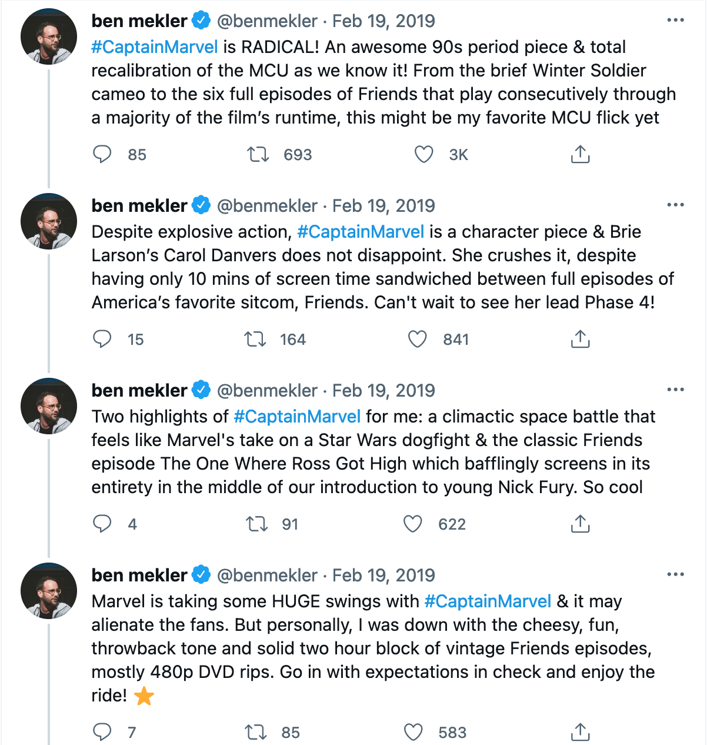Viewport: 707px width, 745px height.
Task: Share the last tweet about 480p DVD rips
Action: point(580,732)
